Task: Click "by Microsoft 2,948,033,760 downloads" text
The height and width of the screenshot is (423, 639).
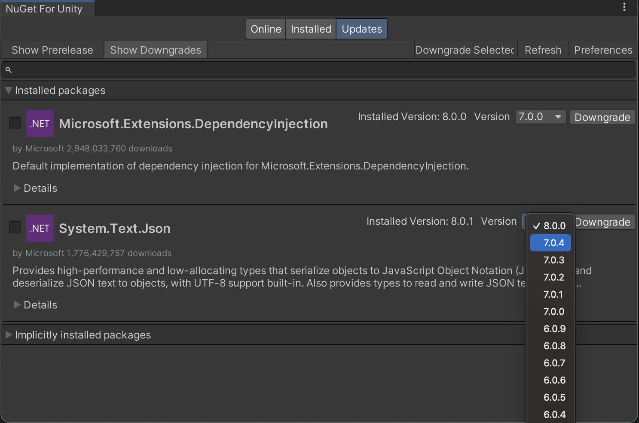Action: 92,148
